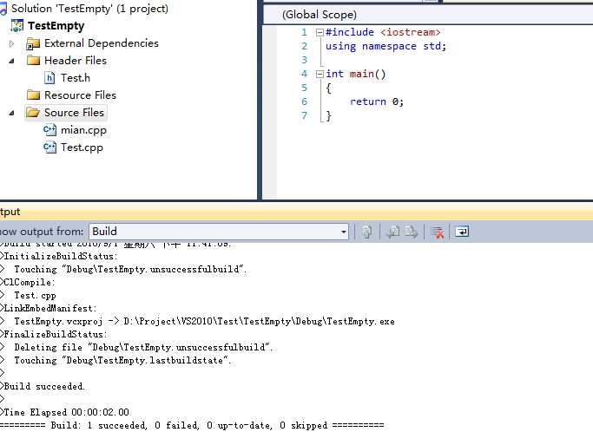The width and height of the screenshot is (593, 445).
Task: Click the 'FinalizeBuildStatus:' output line
Action: tap(56, 334)
